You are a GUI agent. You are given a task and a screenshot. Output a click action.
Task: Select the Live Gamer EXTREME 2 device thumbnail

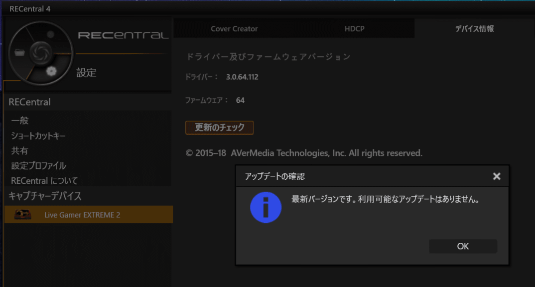tap(22, 215)
